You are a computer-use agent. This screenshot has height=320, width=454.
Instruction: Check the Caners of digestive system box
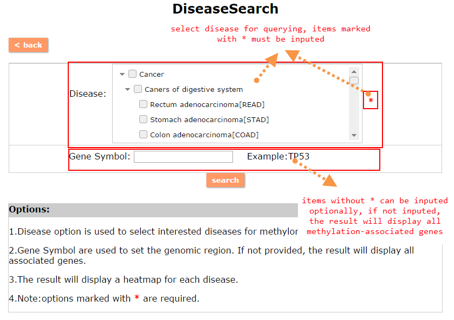138,89
